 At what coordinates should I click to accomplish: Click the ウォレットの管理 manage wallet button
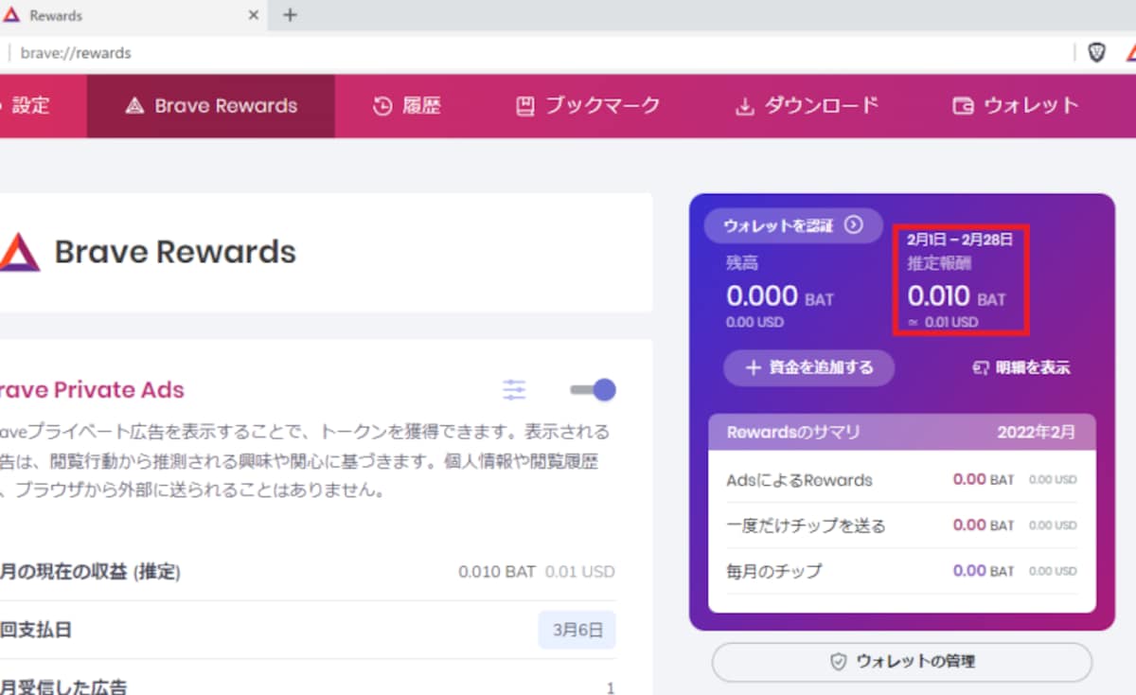click(x=902, y=662)
